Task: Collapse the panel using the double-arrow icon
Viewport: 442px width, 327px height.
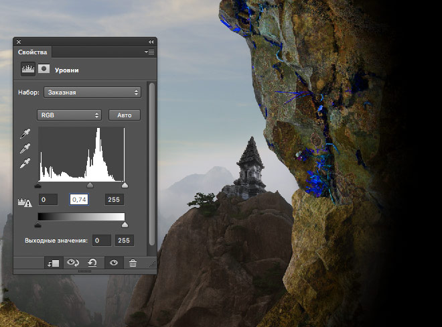Action: coord(151,42)
